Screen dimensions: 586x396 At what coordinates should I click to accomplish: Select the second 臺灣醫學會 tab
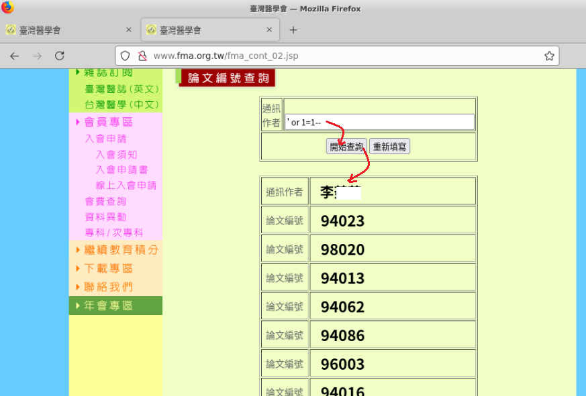pos(210,29)
